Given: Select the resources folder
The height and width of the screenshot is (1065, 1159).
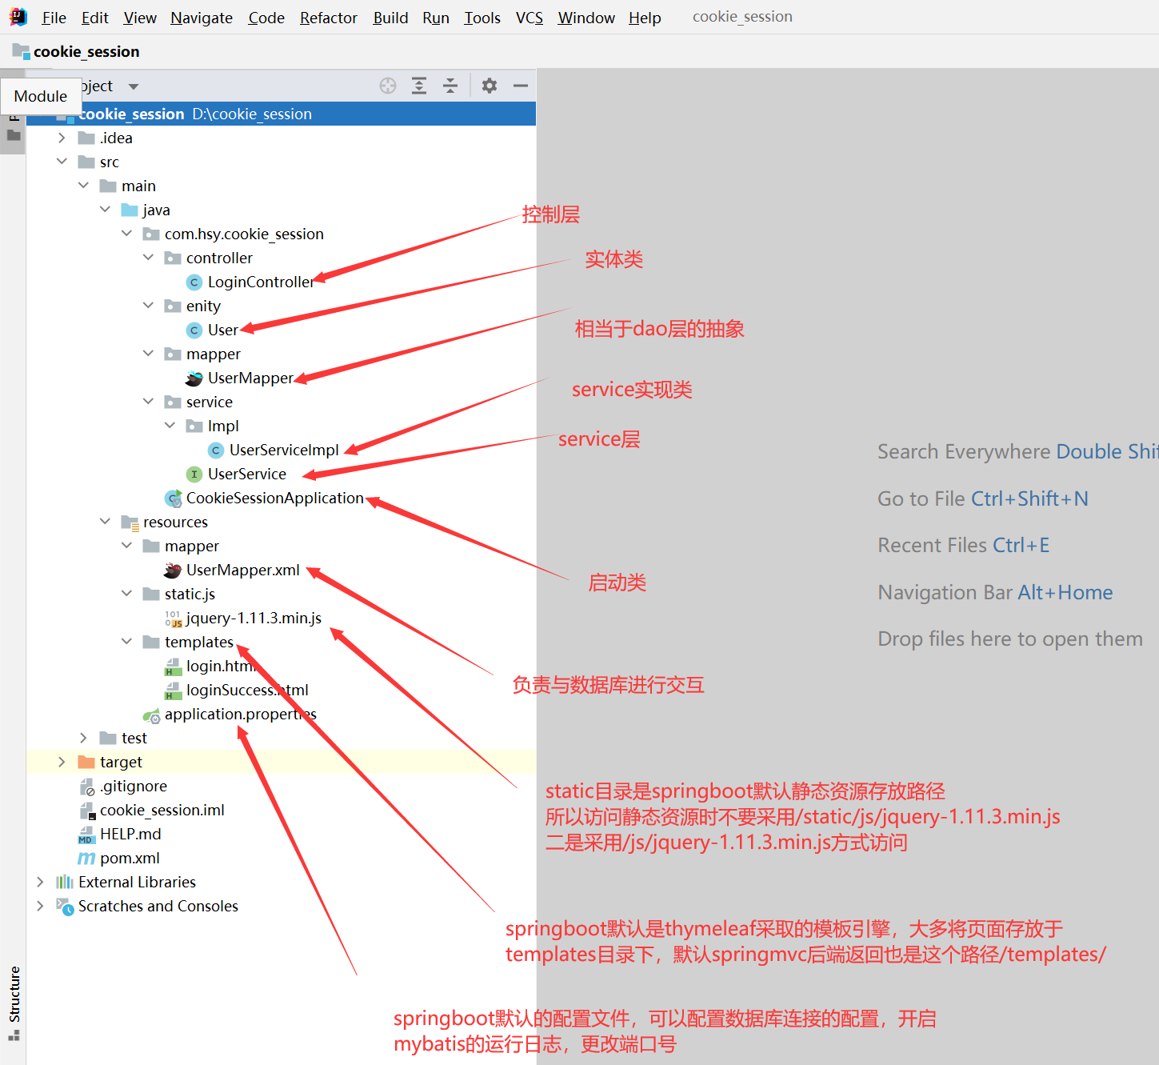Looking at the screenshot, I should click(175, 522).
